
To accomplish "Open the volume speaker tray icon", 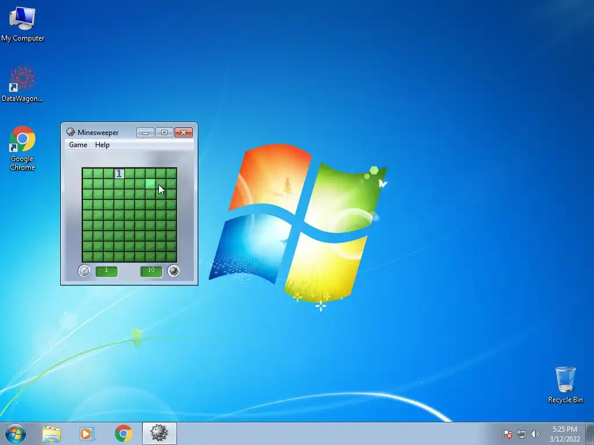I will pyautogui.click(x=535, y=434).
